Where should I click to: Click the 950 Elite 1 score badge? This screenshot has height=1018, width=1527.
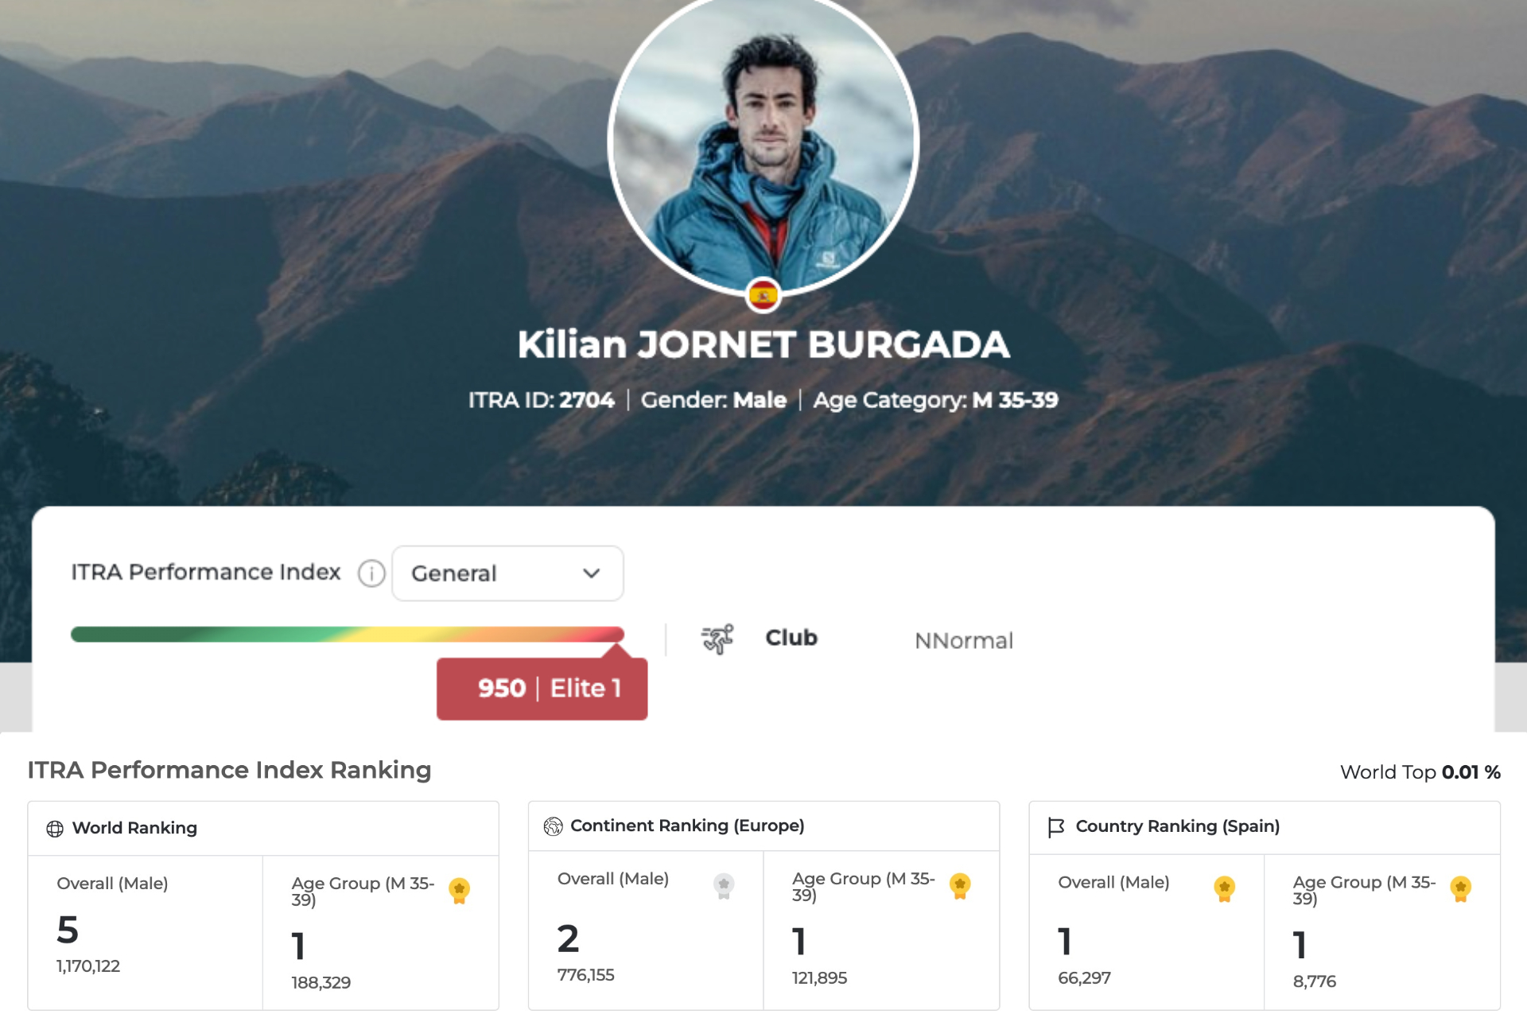542,689
